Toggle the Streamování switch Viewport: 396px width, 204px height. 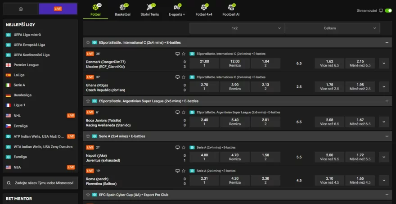(388, 10)
